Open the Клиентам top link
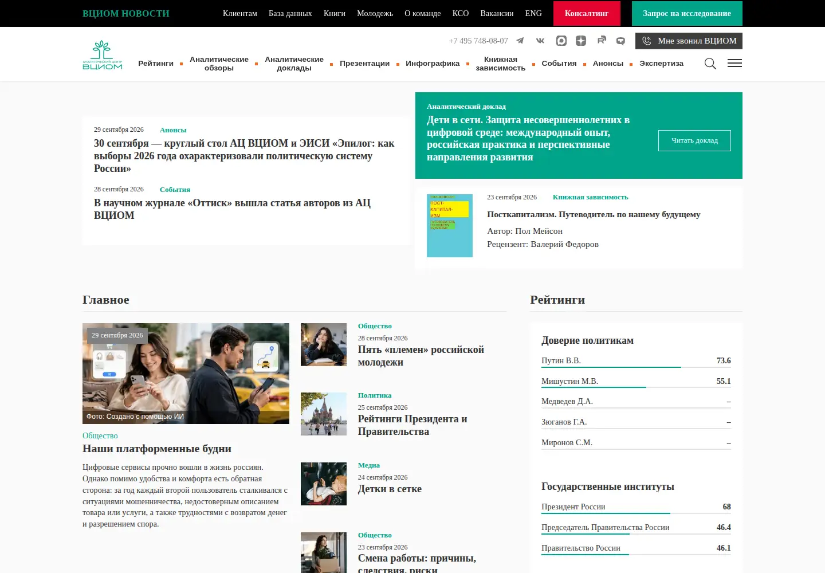 click(x=240, y=13)
